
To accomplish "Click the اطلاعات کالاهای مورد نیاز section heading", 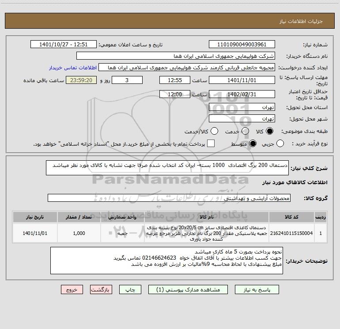I will (x=295, y=182).
